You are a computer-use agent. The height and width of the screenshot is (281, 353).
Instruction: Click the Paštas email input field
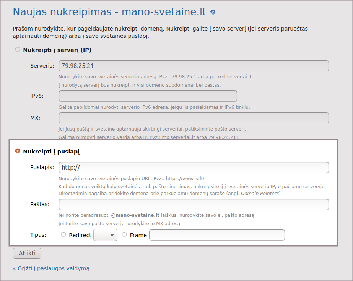click(x=194, y=204)
